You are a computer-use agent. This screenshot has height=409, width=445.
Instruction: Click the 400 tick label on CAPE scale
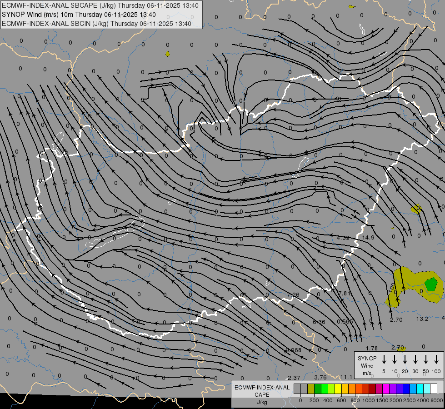[328, 400]
